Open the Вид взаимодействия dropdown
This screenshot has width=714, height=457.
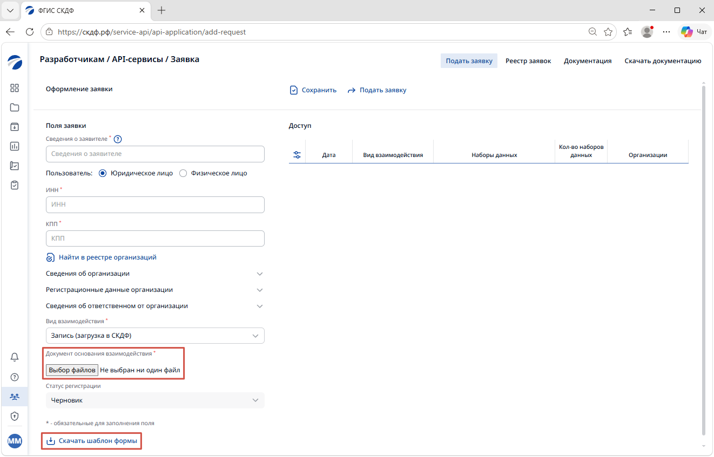point(155,336)
